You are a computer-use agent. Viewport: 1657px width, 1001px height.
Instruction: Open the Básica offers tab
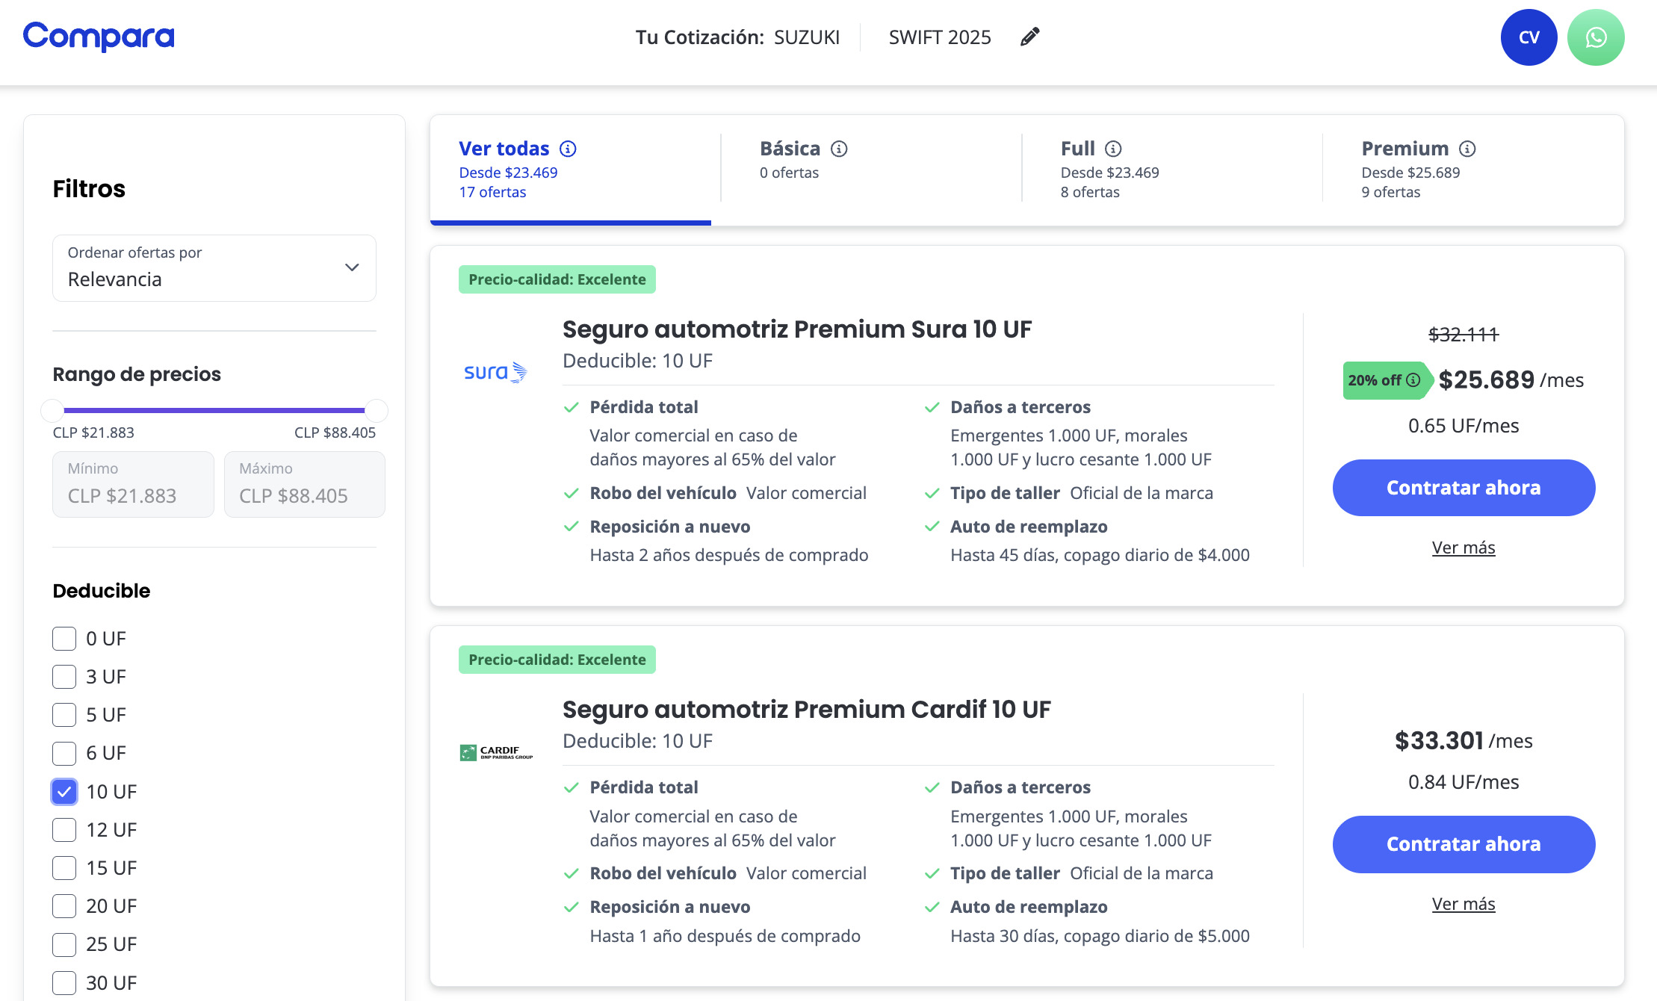(793, 149)
